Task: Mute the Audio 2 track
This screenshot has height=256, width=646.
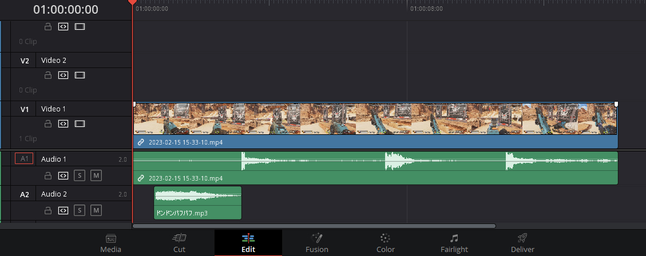Action: coord(96,210)
